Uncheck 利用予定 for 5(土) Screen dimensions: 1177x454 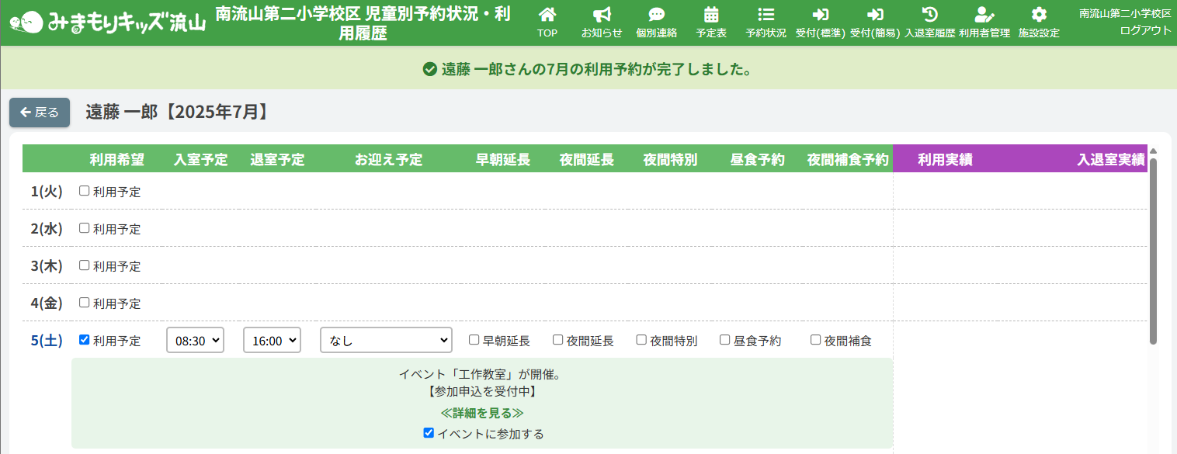pyautogui.click(x=85, y=340)
